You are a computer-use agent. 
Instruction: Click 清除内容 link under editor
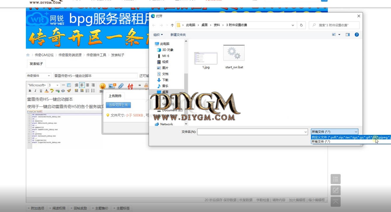click(279, 200)
